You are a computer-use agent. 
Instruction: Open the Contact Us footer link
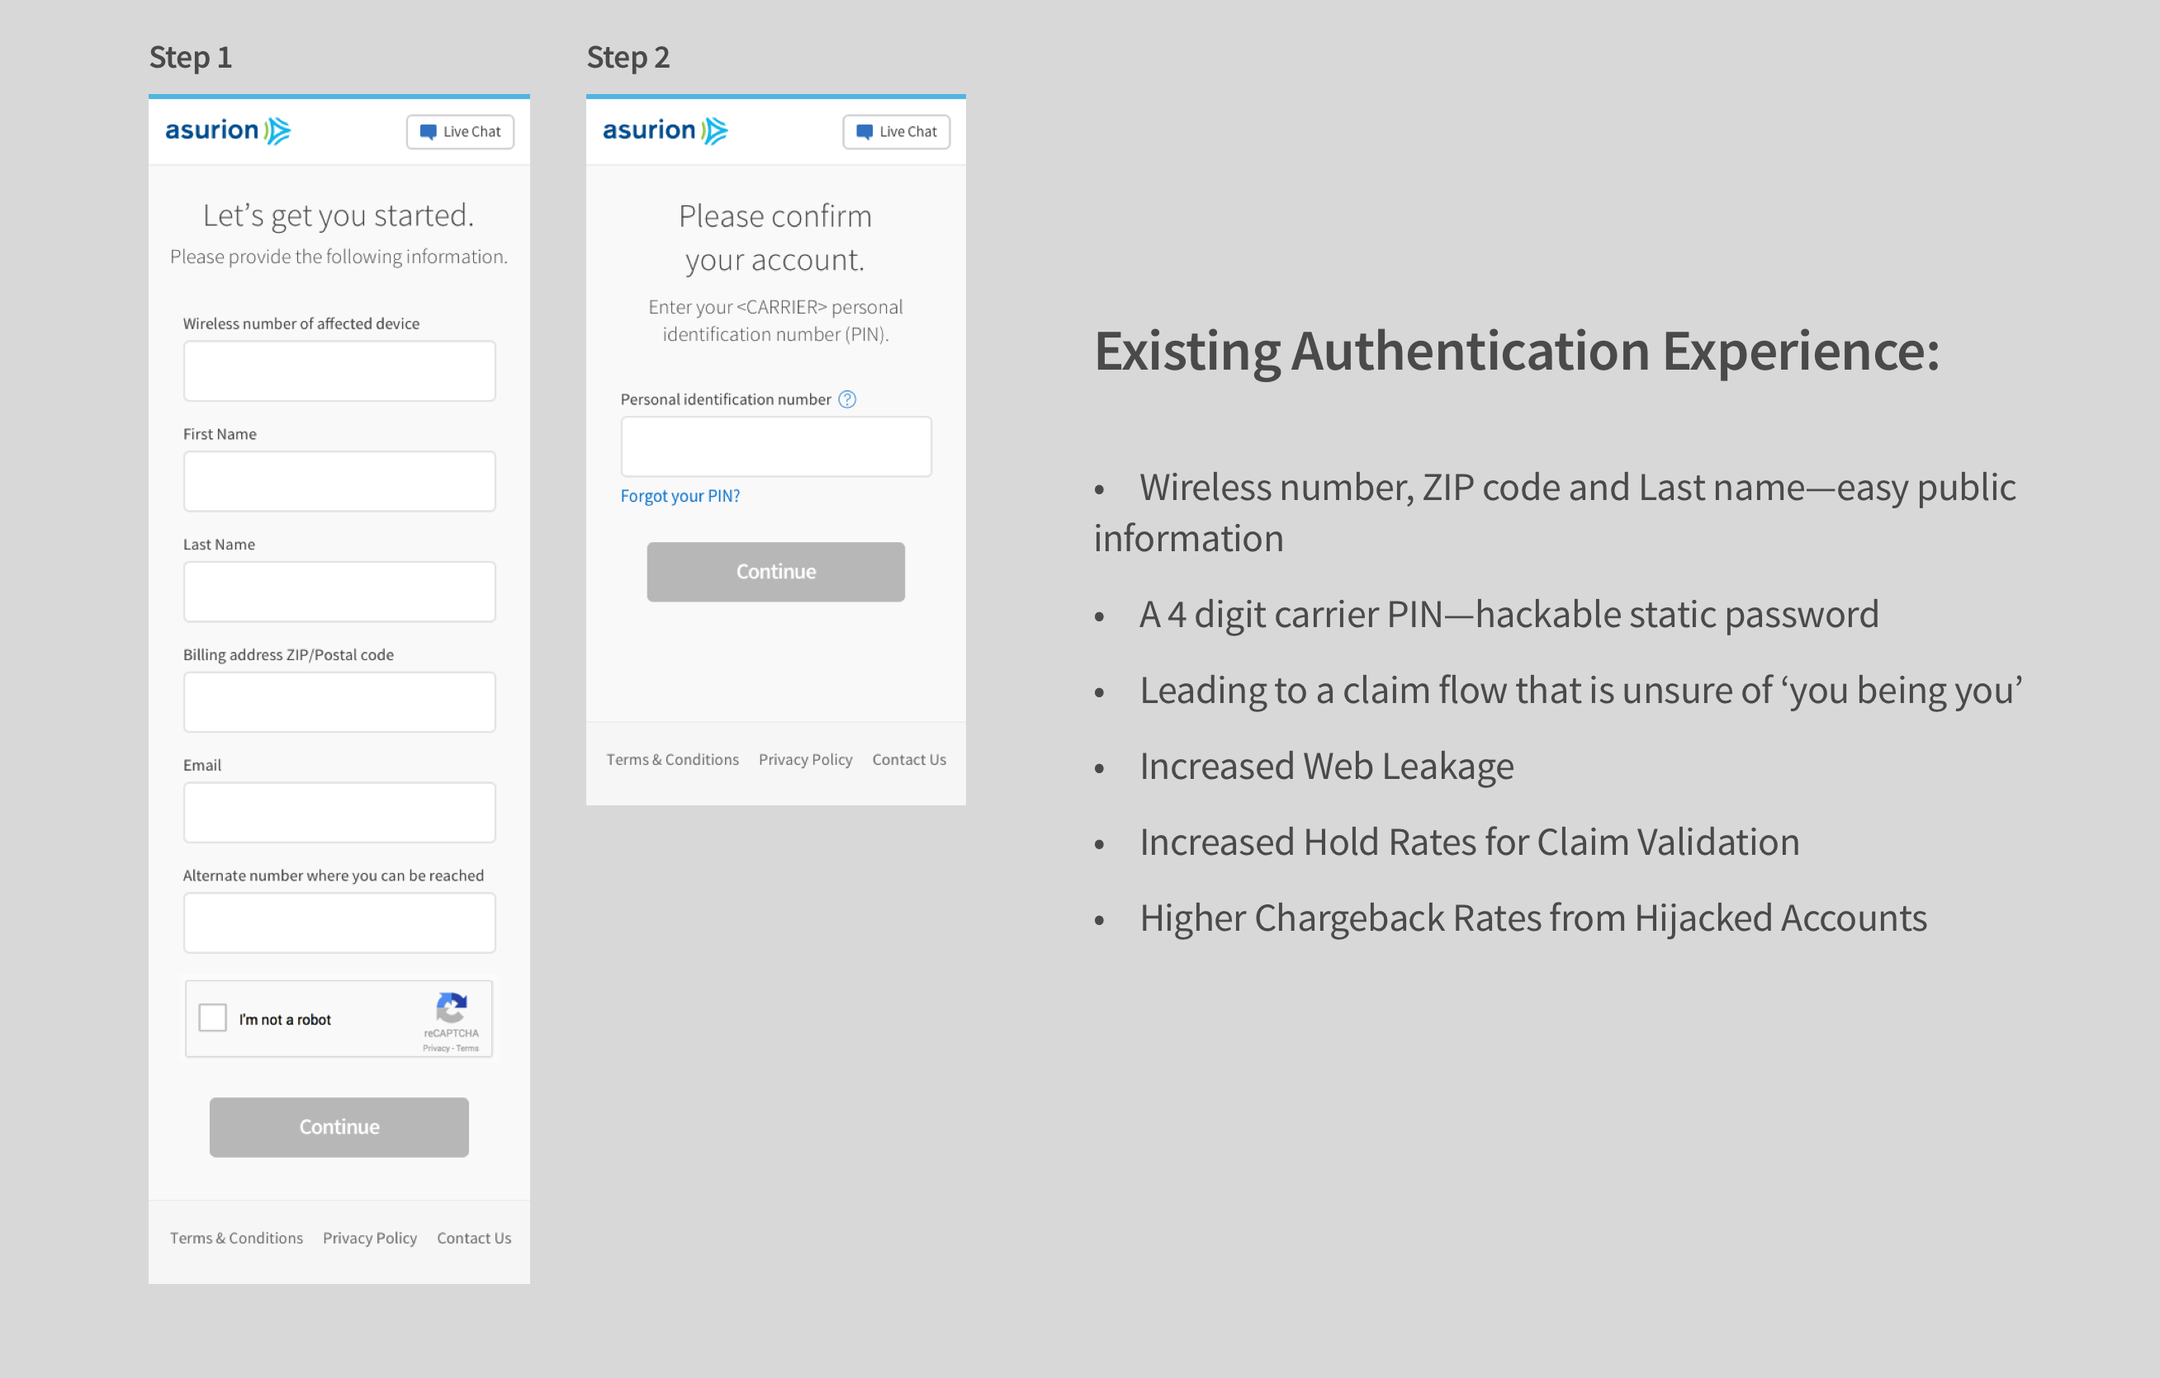tap(474, 1237)
